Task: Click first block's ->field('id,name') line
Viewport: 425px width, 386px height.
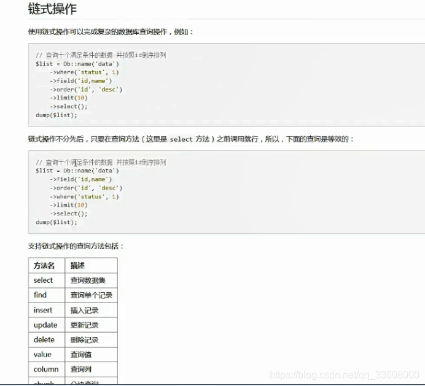Action: point(81,81)
